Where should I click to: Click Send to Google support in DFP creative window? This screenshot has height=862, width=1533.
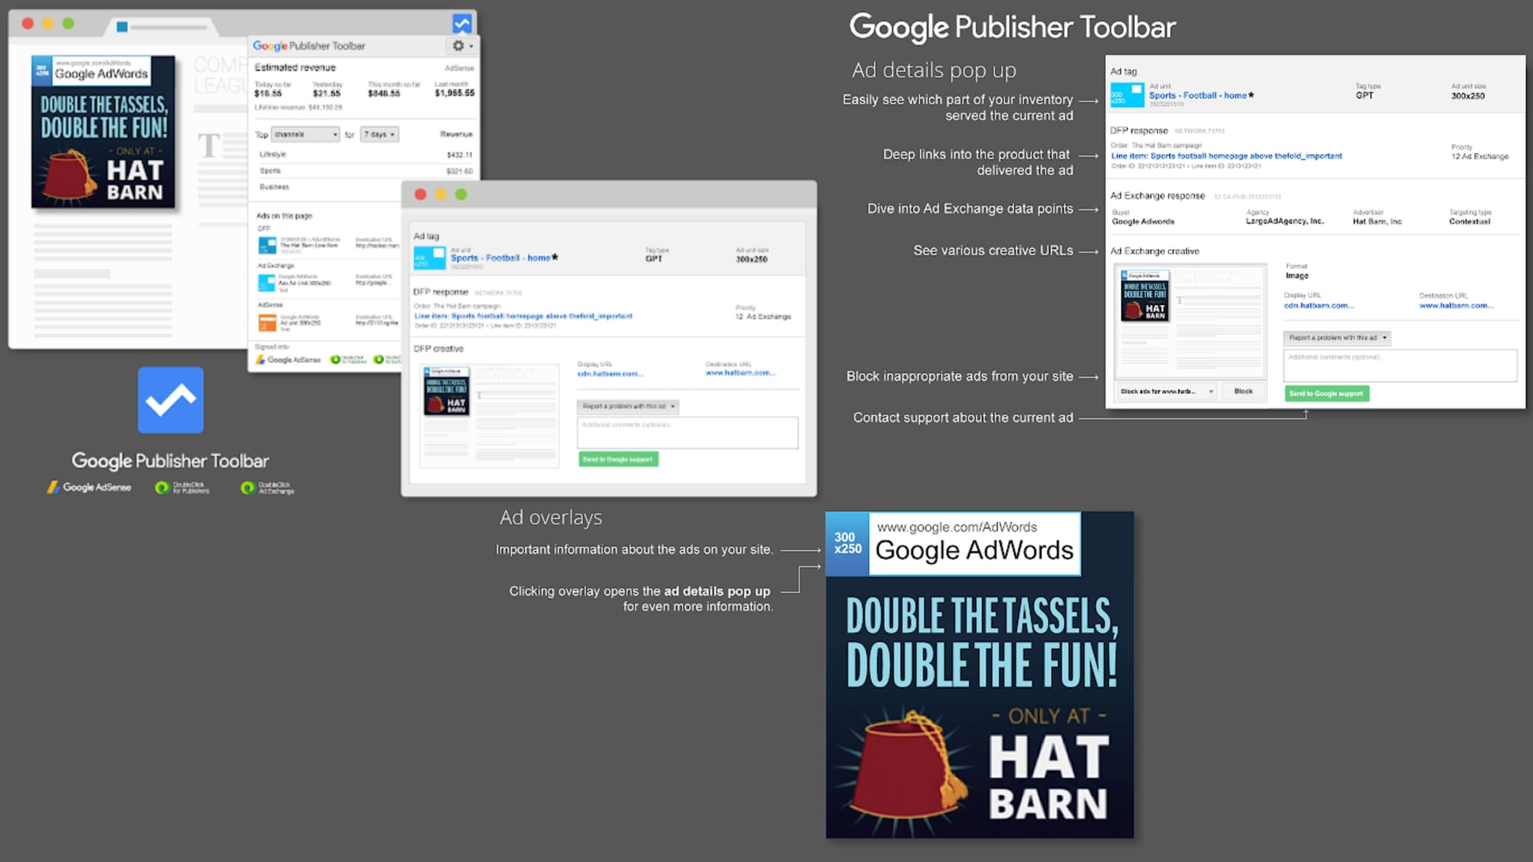point(618,460)
